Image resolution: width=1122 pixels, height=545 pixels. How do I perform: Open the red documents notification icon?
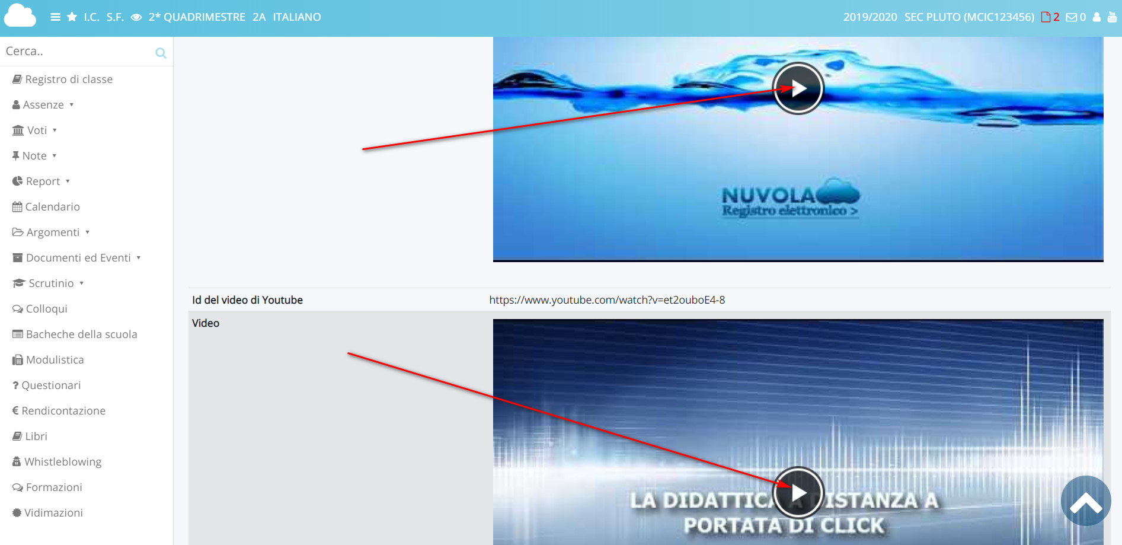point(1050,17)
